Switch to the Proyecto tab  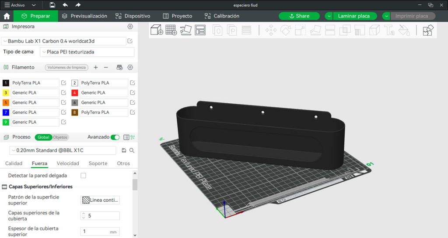[177, 16]
